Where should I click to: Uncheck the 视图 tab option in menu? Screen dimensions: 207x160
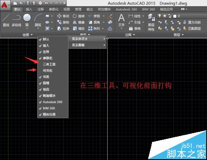(x=53, y=77)
